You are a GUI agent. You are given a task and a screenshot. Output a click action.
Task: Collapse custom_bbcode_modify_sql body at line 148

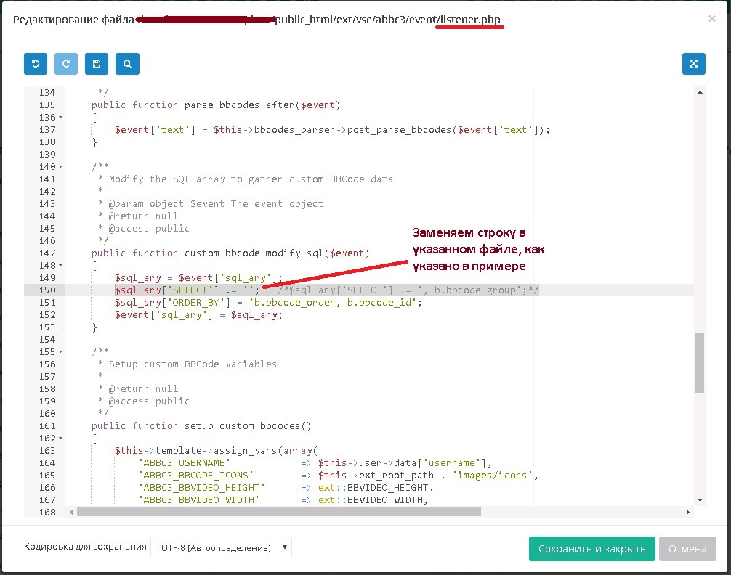pos(60,266)
